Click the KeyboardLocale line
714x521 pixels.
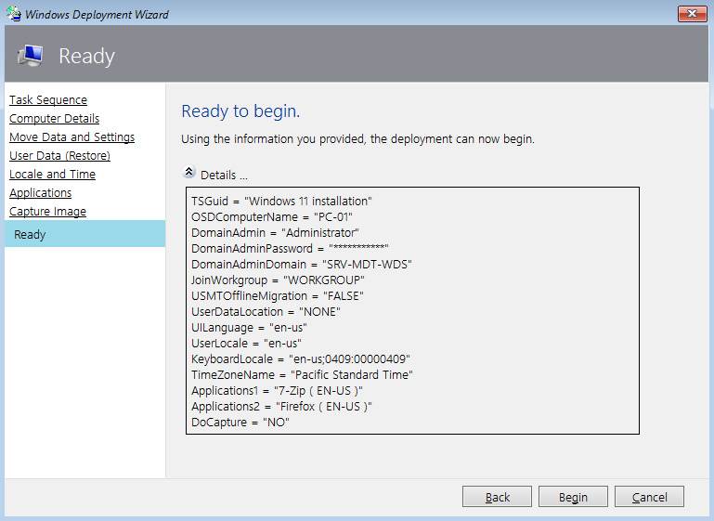[301, 358]
